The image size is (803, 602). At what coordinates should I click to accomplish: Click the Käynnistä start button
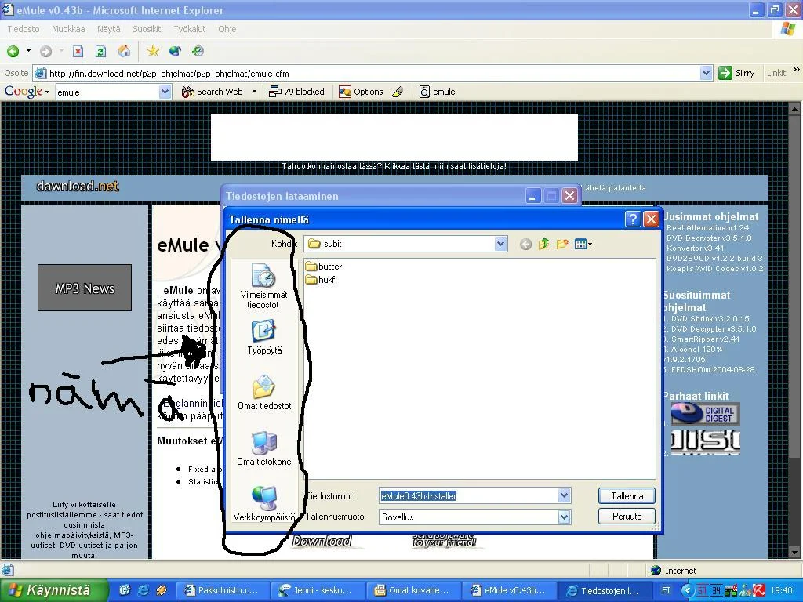(50, 590)
